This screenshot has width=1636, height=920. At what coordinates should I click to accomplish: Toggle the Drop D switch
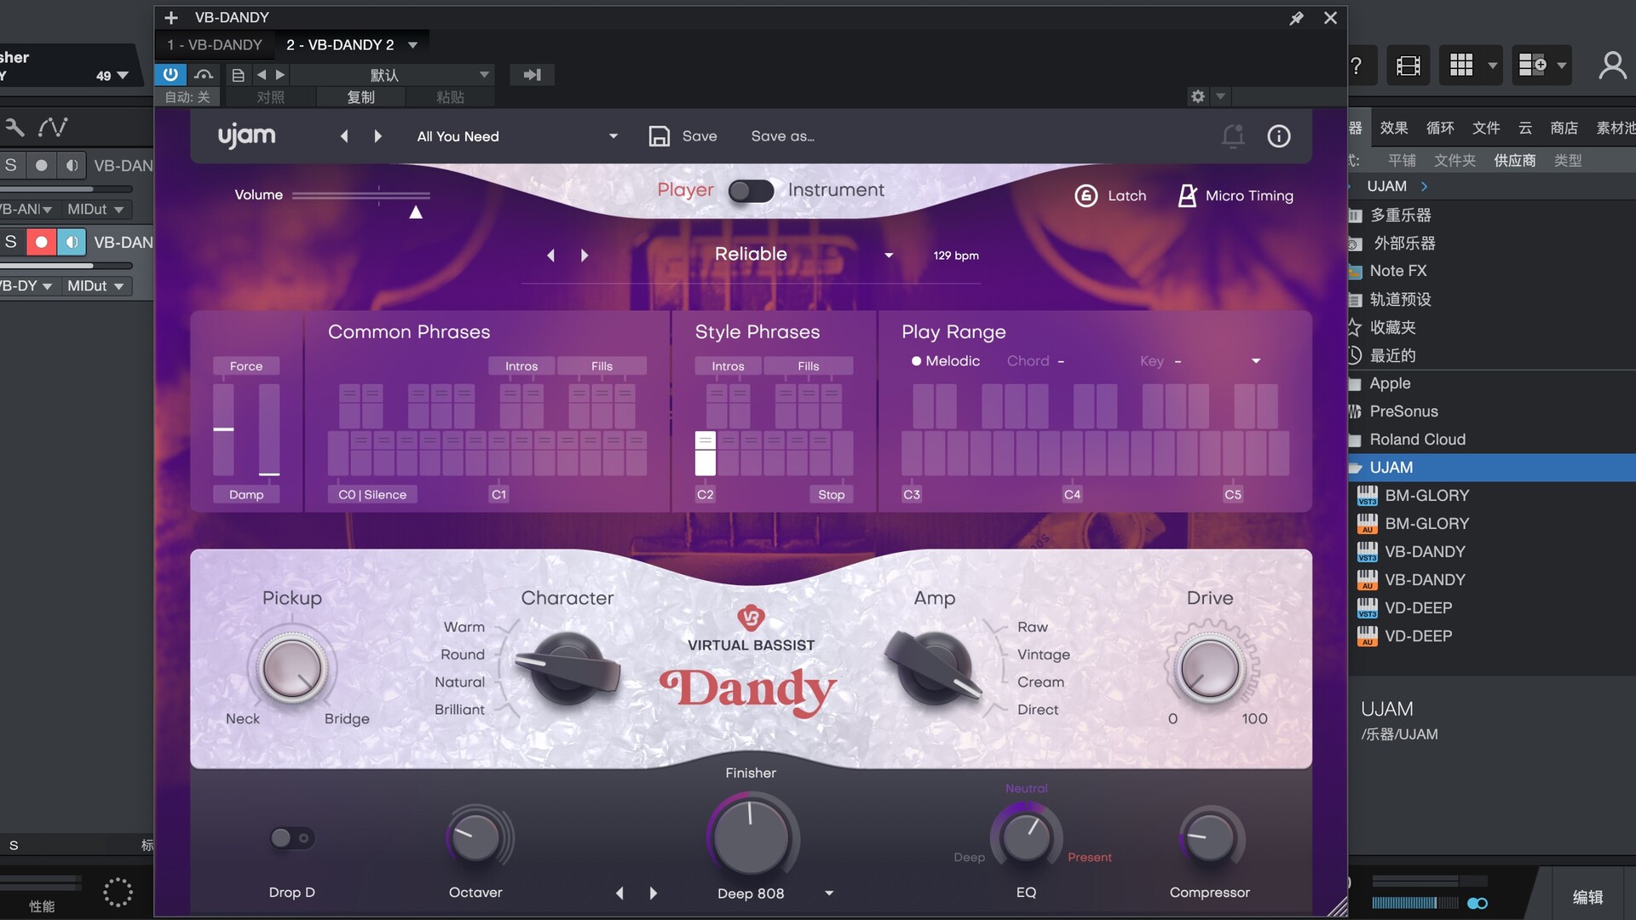click(291, 838)
